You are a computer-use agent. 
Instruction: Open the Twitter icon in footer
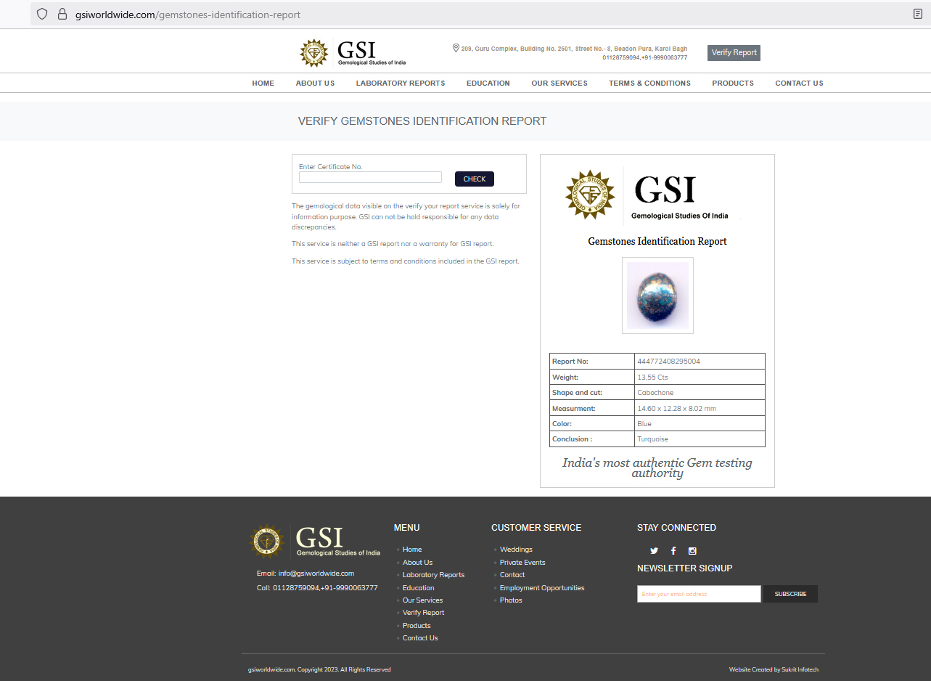[x=654, y=551]
